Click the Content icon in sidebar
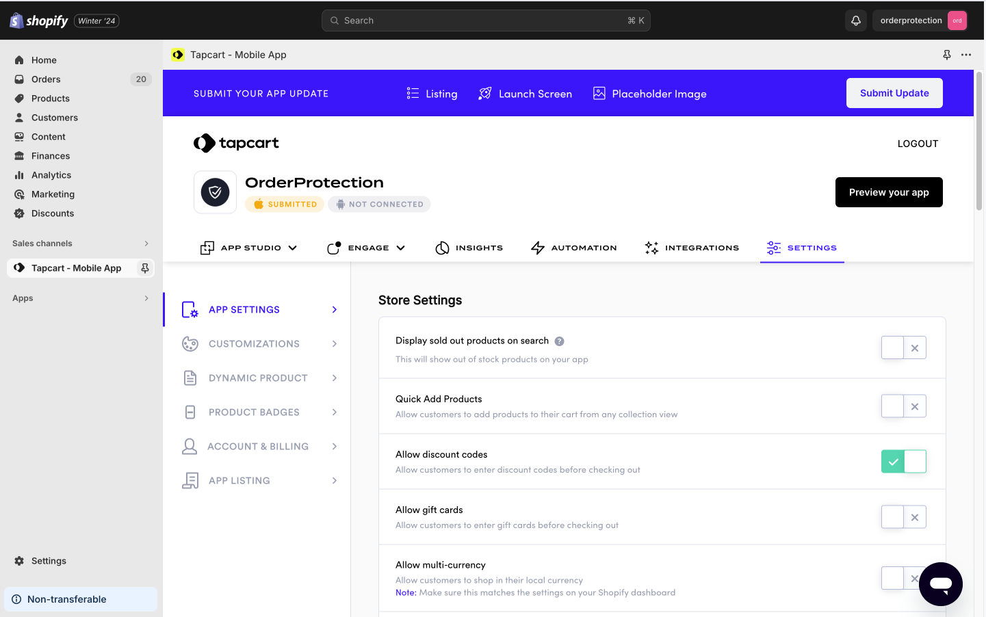The height and width of the screenshot is (617, 986). click(19, 137)
